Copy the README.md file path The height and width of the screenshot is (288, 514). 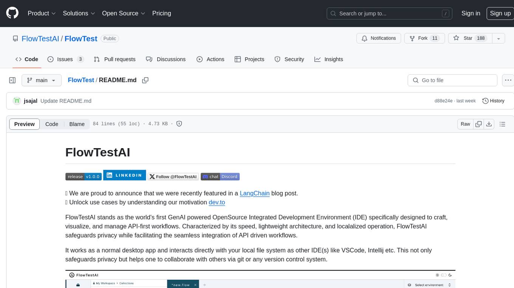[145, 80]
